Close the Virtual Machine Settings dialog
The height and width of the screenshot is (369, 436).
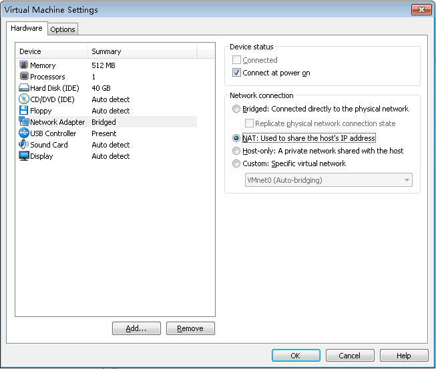point(421,10)
